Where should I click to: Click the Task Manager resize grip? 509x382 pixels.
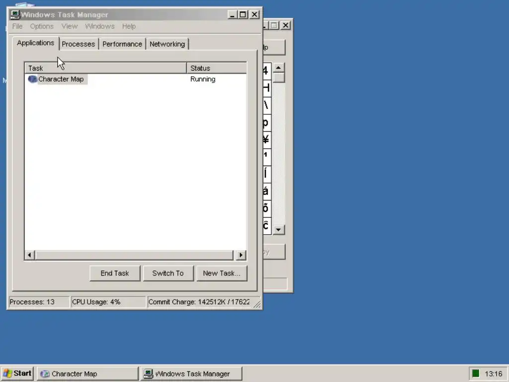click(x=257, y=304)
